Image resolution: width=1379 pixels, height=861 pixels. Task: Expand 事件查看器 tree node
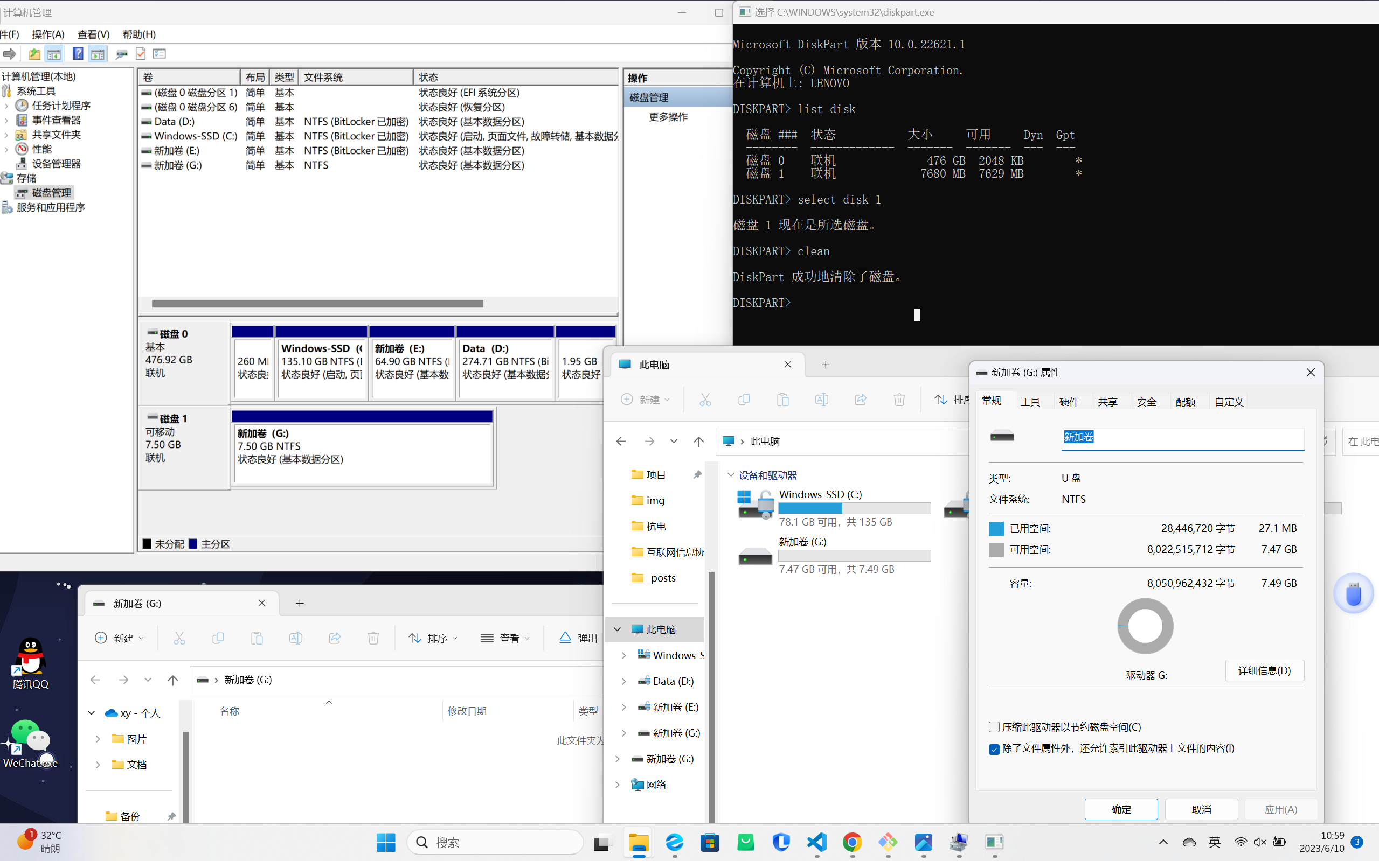coord(6,120)
